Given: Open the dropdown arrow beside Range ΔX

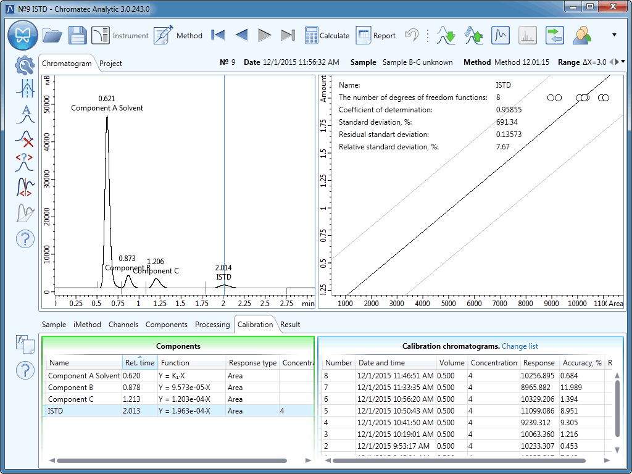Looking at the screenshot, I should pos(623,62).
